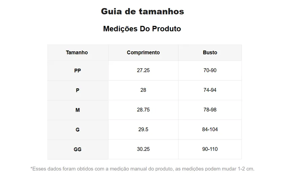Click the P size row label
This screenshot has height=184, width=281.
point(77,90)
